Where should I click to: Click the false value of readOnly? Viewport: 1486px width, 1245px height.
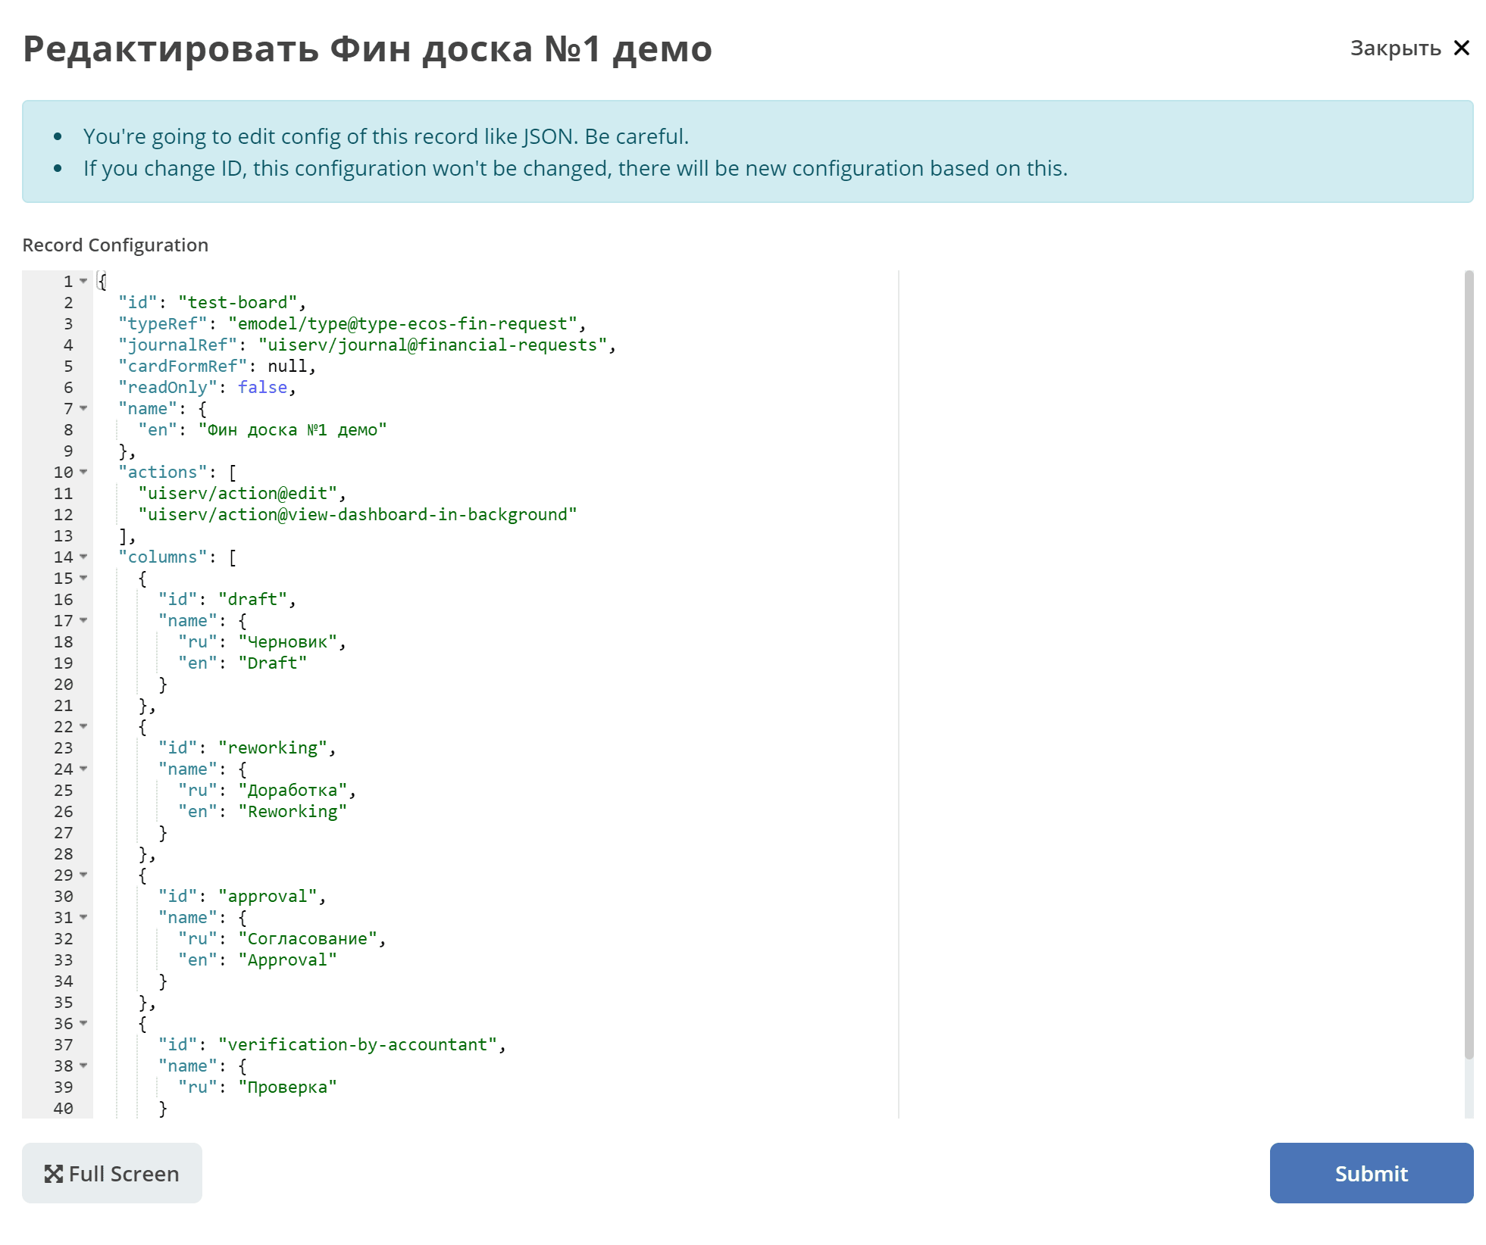(262, 387)
